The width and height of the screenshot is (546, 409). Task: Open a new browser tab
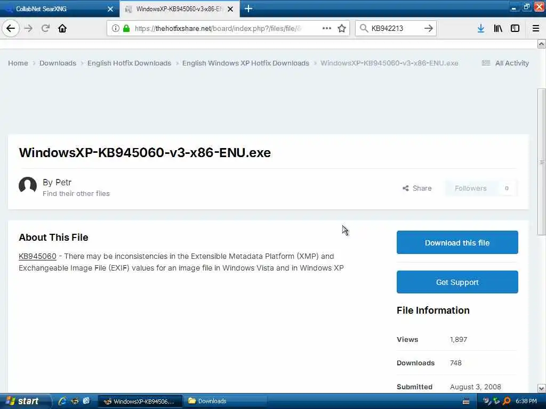pyautogui.click(x=248, y=9)
